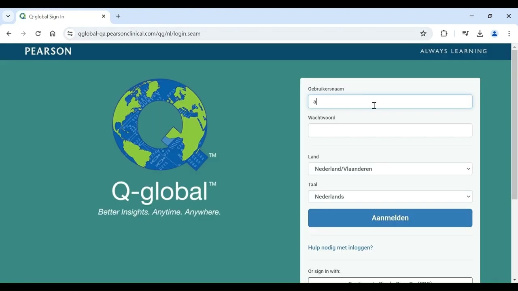Screen dimensions: 518x291
Task: Close the Q-global Sign In tab
Action: [104, 17]
